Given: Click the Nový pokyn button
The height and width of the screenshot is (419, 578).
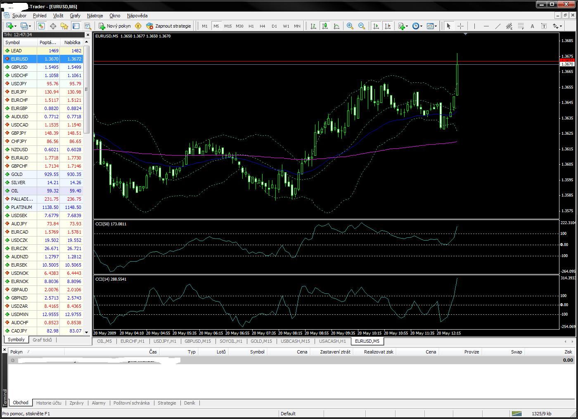Looking at the screenshot, I should [115, 26].
